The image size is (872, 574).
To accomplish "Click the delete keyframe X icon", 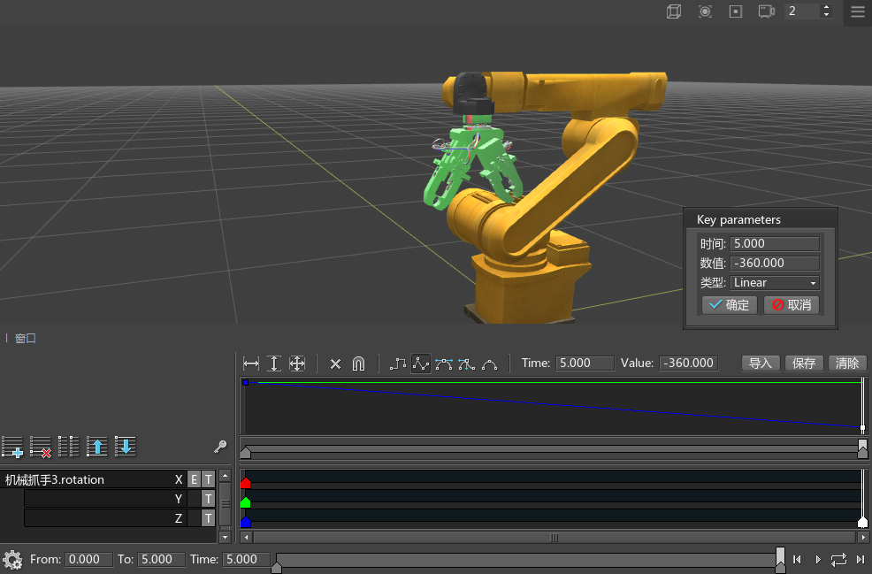I will click(335, 364).
